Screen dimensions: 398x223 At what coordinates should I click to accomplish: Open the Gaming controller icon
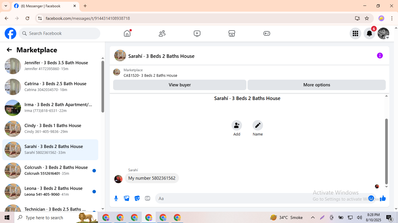pos(267,33)
